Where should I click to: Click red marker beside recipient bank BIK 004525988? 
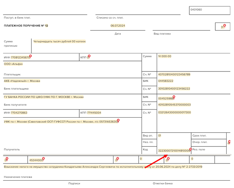174,97
